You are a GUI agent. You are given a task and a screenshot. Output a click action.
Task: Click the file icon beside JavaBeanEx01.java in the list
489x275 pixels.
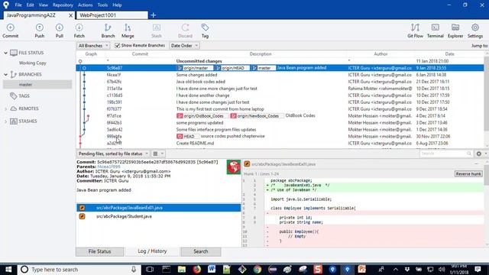[82, 208]
